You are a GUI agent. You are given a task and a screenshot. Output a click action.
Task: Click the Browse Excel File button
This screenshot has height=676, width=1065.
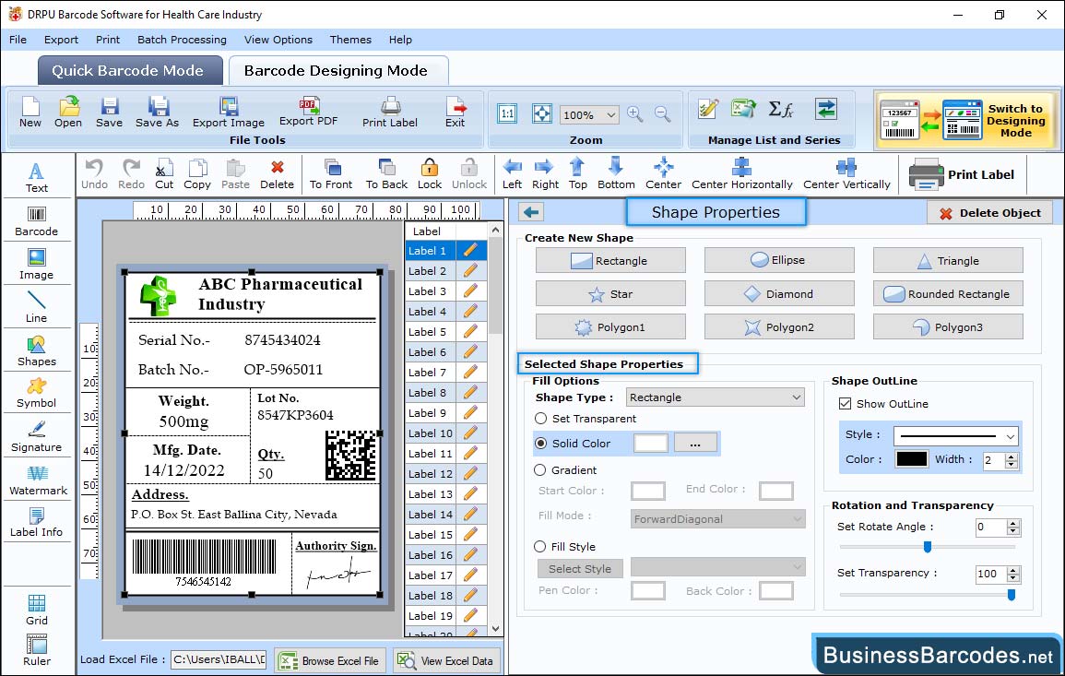point(330,660)
